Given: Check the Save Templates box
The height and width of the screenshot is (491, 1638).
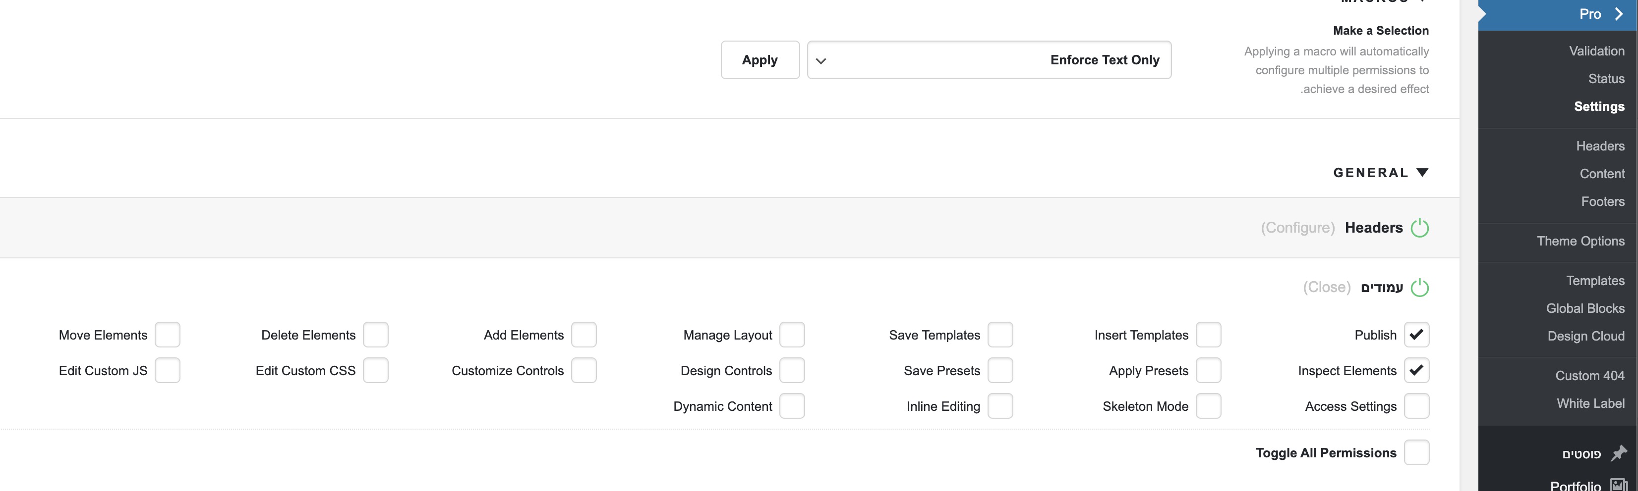Looking at the screenshot, I should 1000,335.
